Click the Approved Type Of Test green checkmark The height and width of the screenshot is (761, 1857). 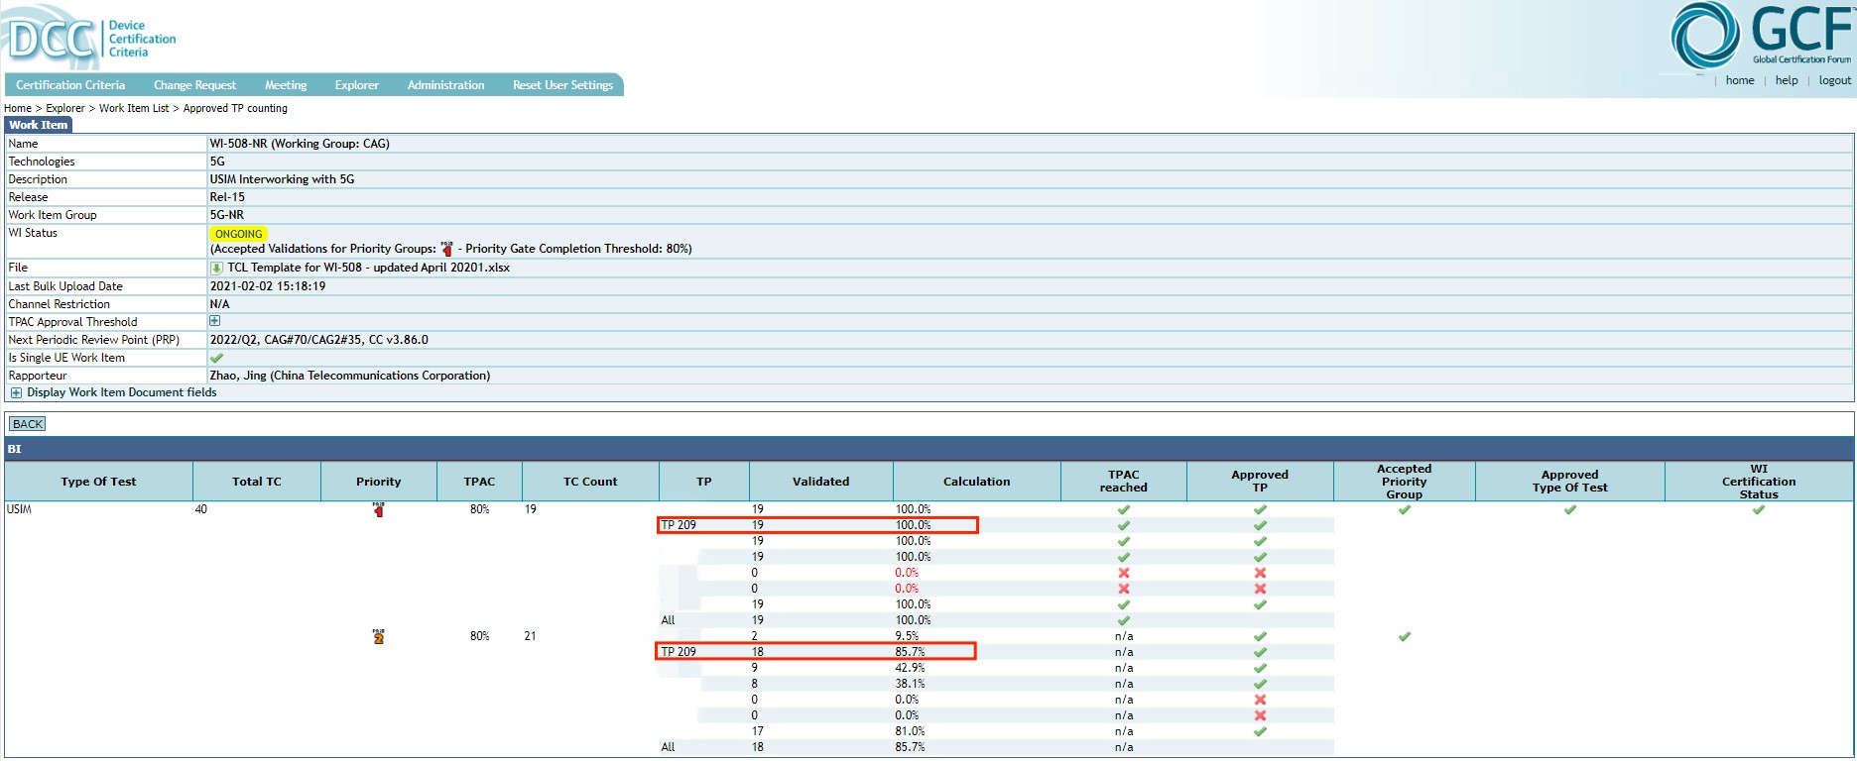(1569, 510)
